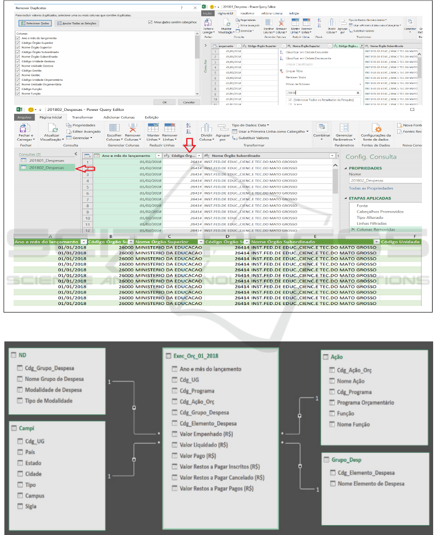Screen dimensions: 438x535
Task: Switch to Transformar ribbon tab
Action: click(82, 117)
